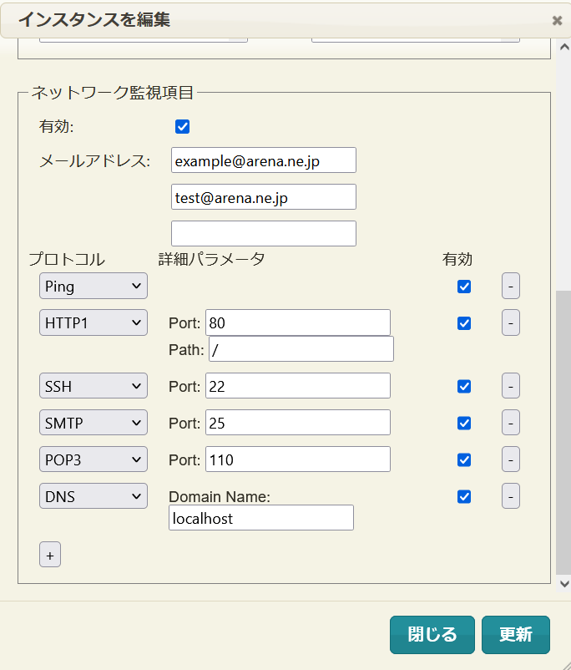Open the DNS protocol dropdown

pos(93,496)
